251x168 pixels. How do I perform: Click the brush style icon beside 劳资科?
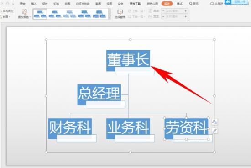tap(214, 131)
